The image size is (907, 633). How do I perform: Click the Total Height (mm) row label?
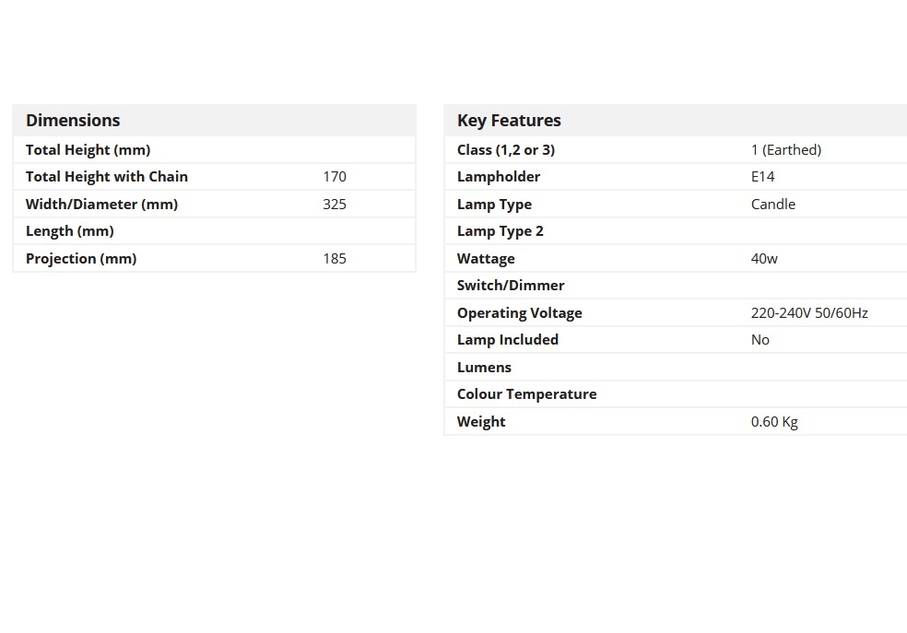click(x=88, y=149)
